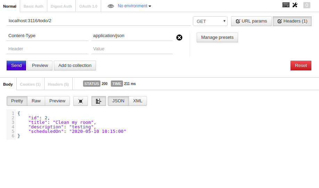The width and height of the screenshot is (319, 188).
Task: Open the GET method dropdown
Action: click(x=210, y=21)
